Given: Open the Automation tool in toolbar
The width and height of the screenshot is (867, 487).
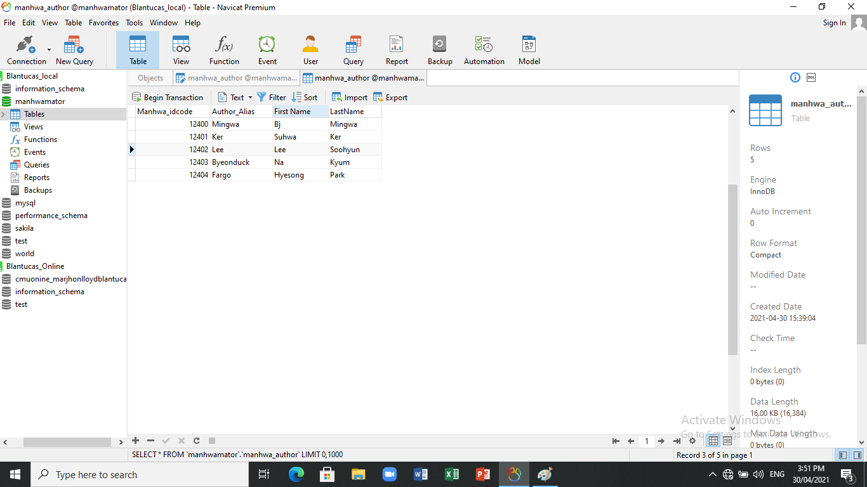Looking at the screenshot, I should 484,50.
